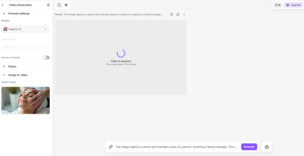Switch to single fullscreen view icon

[x=59, y=5]
